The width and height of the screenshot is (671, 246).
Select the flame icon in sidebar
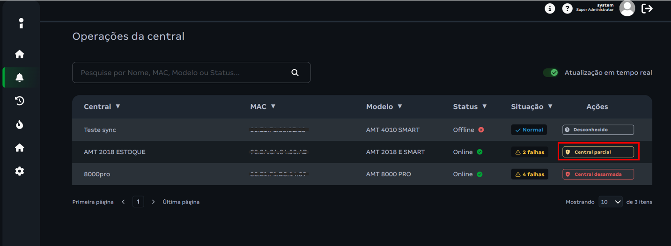coord(20,124)
